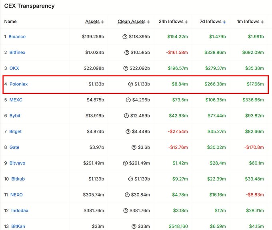This screenshot has height=230, width=272.
Task: Open the Bitkub exchange link
Action: pos(18,179)
